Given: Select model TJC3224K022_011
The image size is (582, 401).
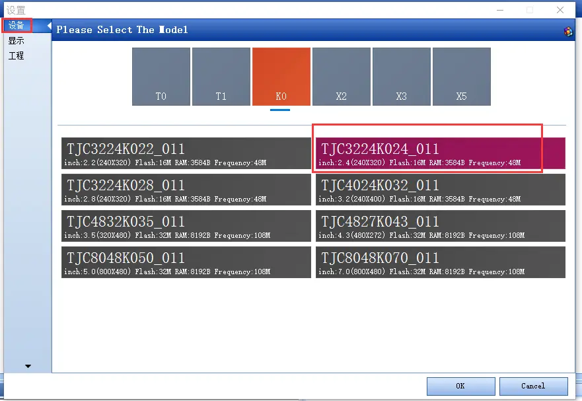Looking at the screenshot, I should tap(186, 153).
